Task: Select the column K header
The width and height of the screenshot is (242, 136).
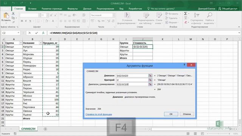Action: tap(163, 39)
